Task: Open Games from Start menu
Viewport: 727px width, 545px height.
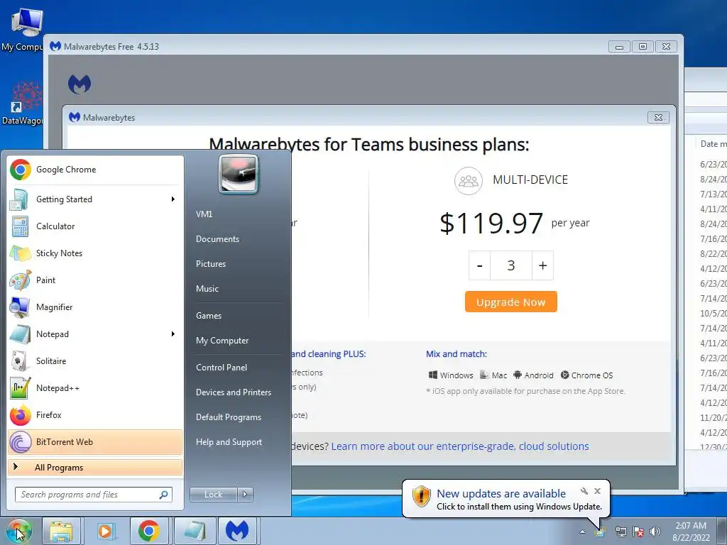Action: click(x=209, y=316)
